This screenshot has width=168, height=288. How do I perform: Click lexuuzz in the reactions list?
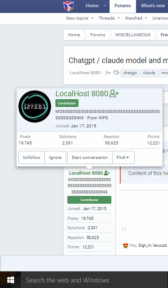point(160,245)
